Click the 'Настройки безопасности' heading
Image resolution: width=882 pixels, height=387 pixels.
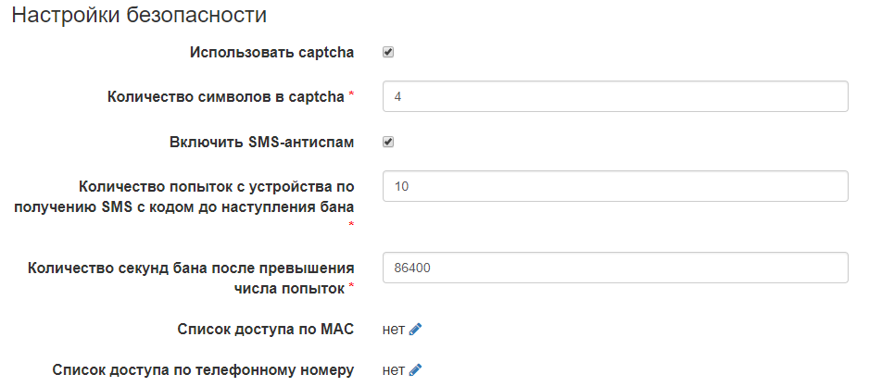tap(139, 15)
